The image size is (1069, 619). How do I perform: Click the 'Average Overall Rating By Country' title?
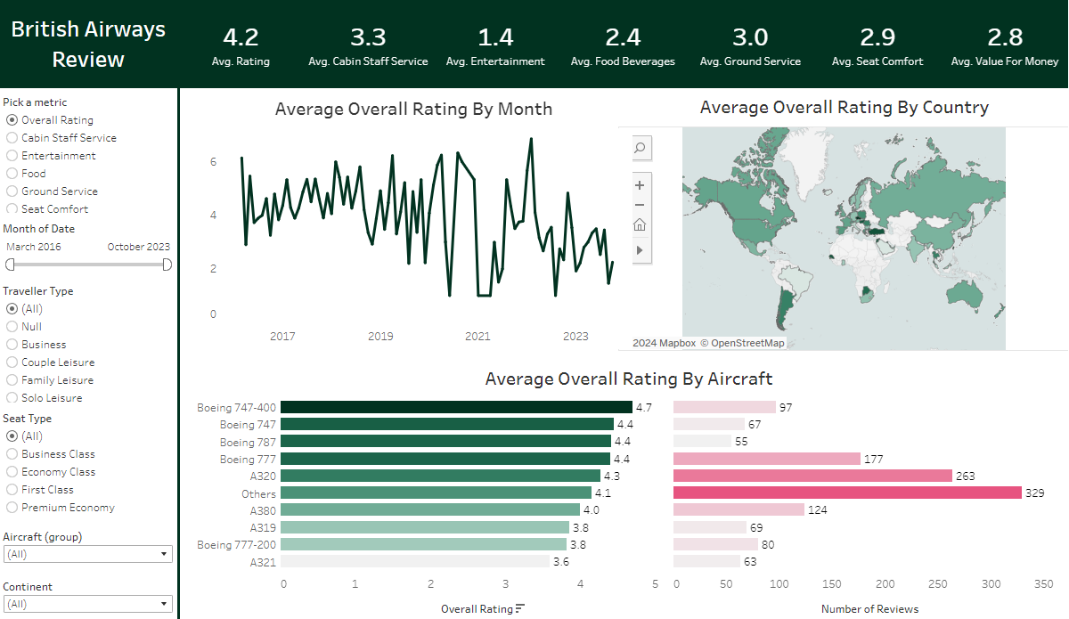click(x=844, y=108)
